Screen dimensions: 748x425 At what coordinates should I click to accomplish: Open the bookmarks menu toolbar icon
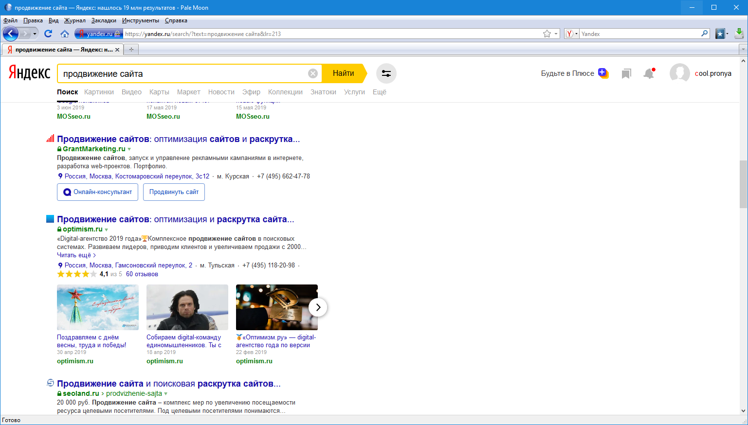point(720,34)
